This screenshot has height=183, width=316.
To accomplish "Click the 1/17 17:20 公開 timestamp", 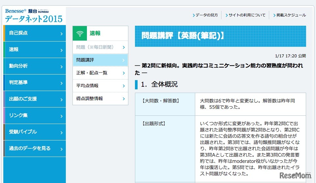I will [290, 56].
